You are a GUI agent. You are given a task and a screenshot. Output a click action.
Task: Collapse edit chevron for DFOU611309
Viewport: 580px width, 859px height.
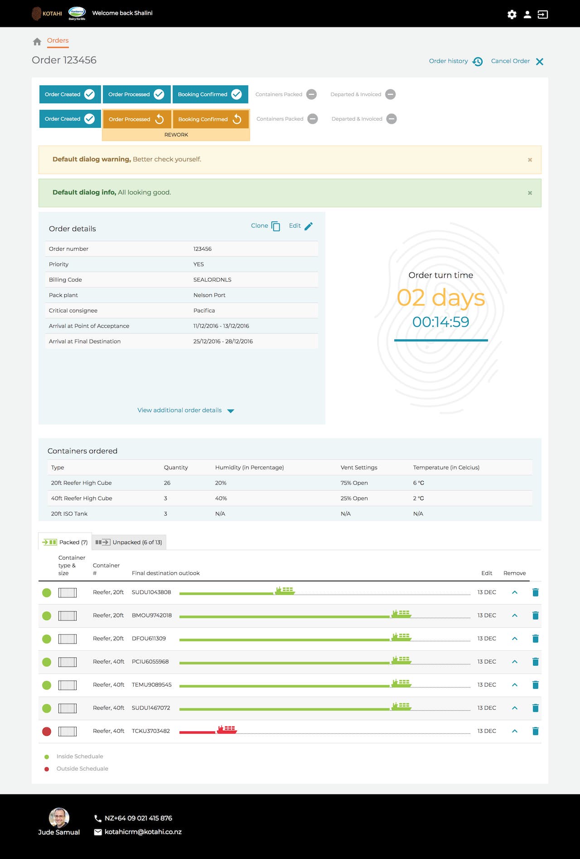click(x=515, y=639)
